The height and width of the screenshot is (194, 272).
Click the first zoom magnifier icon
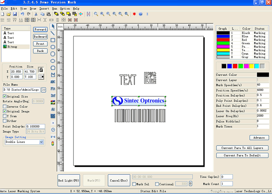click(x=96, y=14)
